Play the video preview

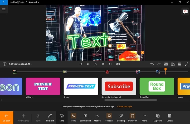coord(96,64)
